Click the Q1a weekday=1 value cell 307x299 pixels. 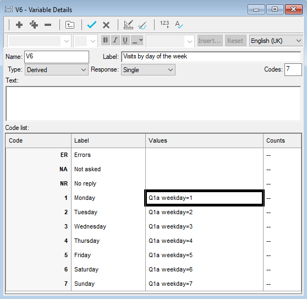[x=205, y=198]
